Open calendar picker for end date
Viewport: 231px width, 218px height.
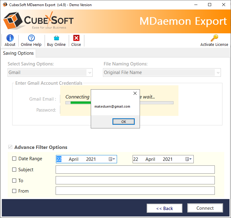(x=188, y=159)
